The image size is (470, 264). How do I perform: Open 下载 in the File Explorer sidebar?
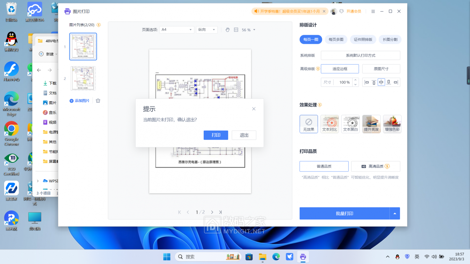50,83
